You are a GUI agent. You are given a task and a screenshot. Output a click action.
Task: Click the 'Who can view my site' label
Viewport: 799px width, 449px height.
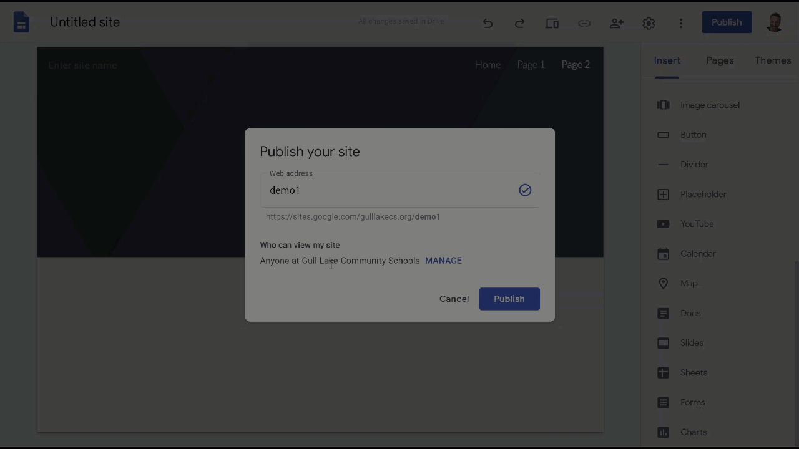(300, 245)
